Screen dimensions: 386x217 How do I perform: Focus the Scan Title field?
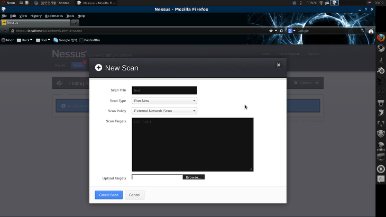[164, 91]
